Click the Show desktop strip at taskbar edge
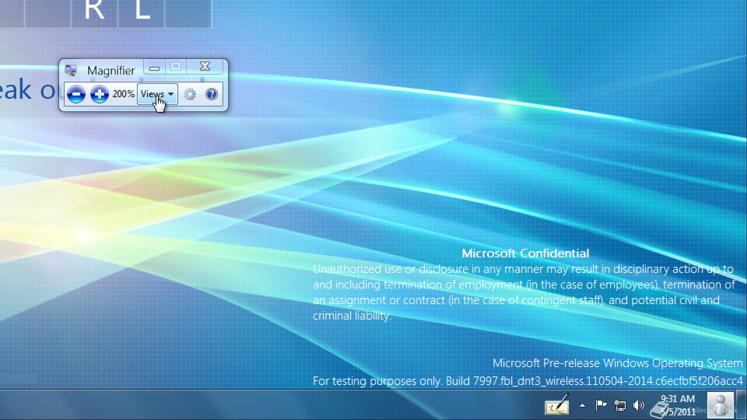Image resolution: width=747 pixels, height=420 pixels. (x=742, y=405)
